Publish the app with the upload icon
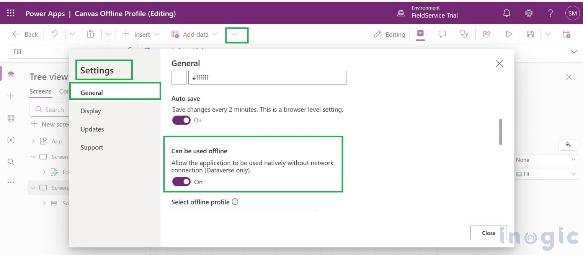The width and height of the screenshot is (583, 255). (567, 34)
